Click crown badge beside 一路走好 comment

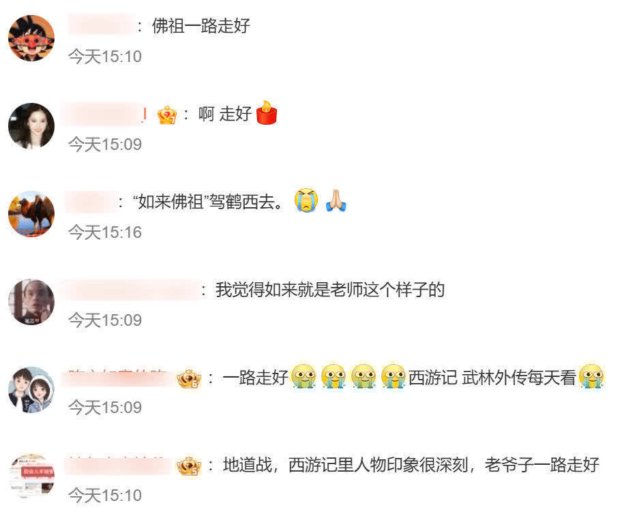[x=189, y=378]
